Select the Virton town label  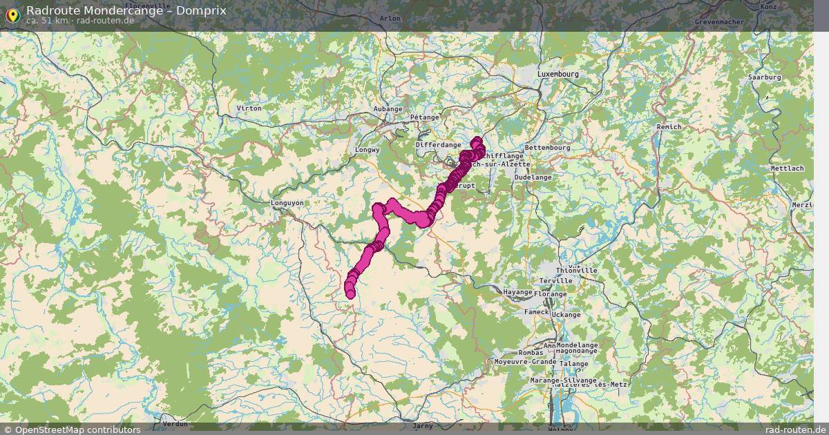(249, 108)
